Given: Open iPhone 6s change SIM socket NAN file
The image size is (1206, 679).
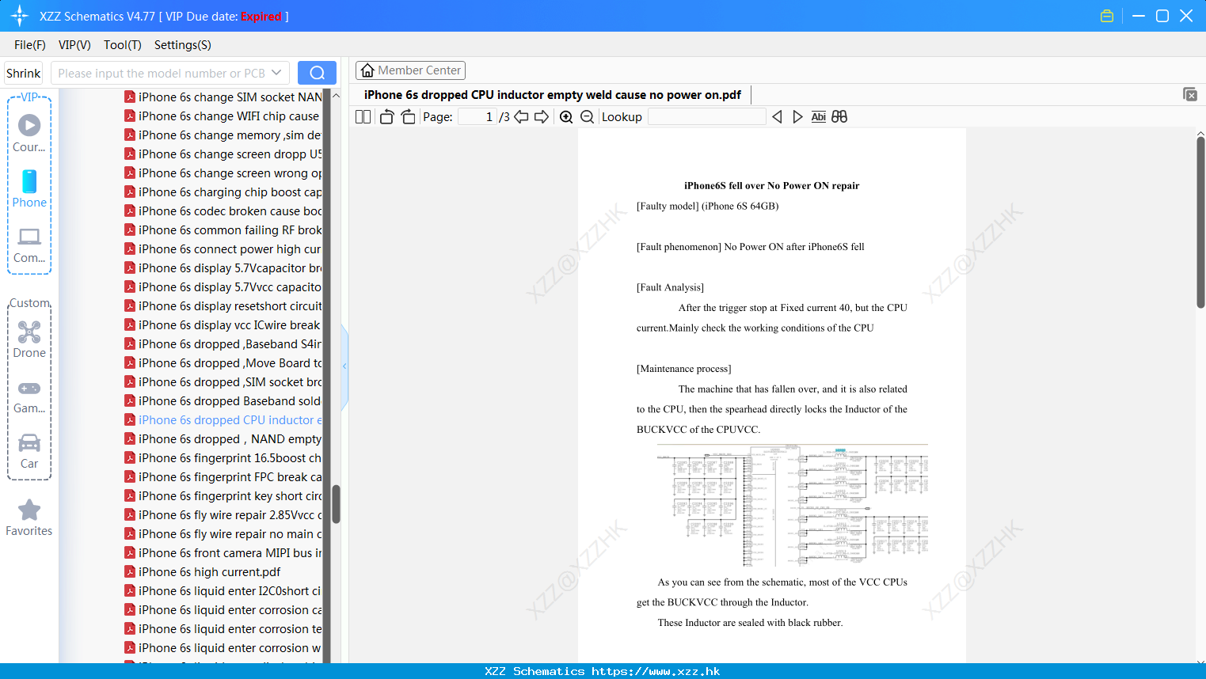Looking at the screenshot, I should click(x=223, y=97).
